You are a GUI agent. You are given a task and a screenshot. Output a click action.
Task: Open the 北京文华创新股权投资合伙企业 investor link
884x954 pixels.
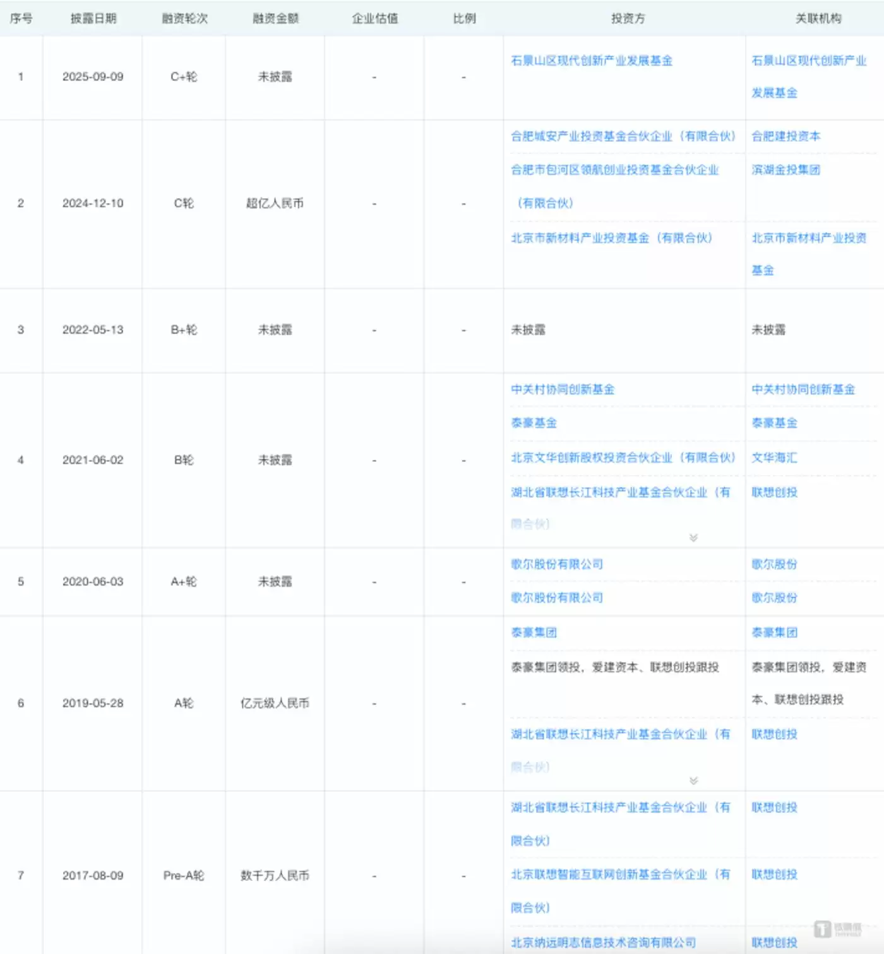623,457
